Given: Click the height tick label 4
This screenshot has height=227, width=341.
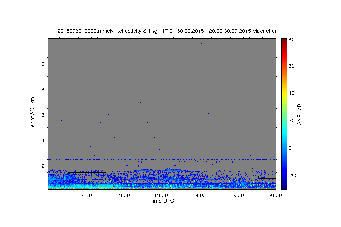Looking at the screenshot, I should point(43,140).
